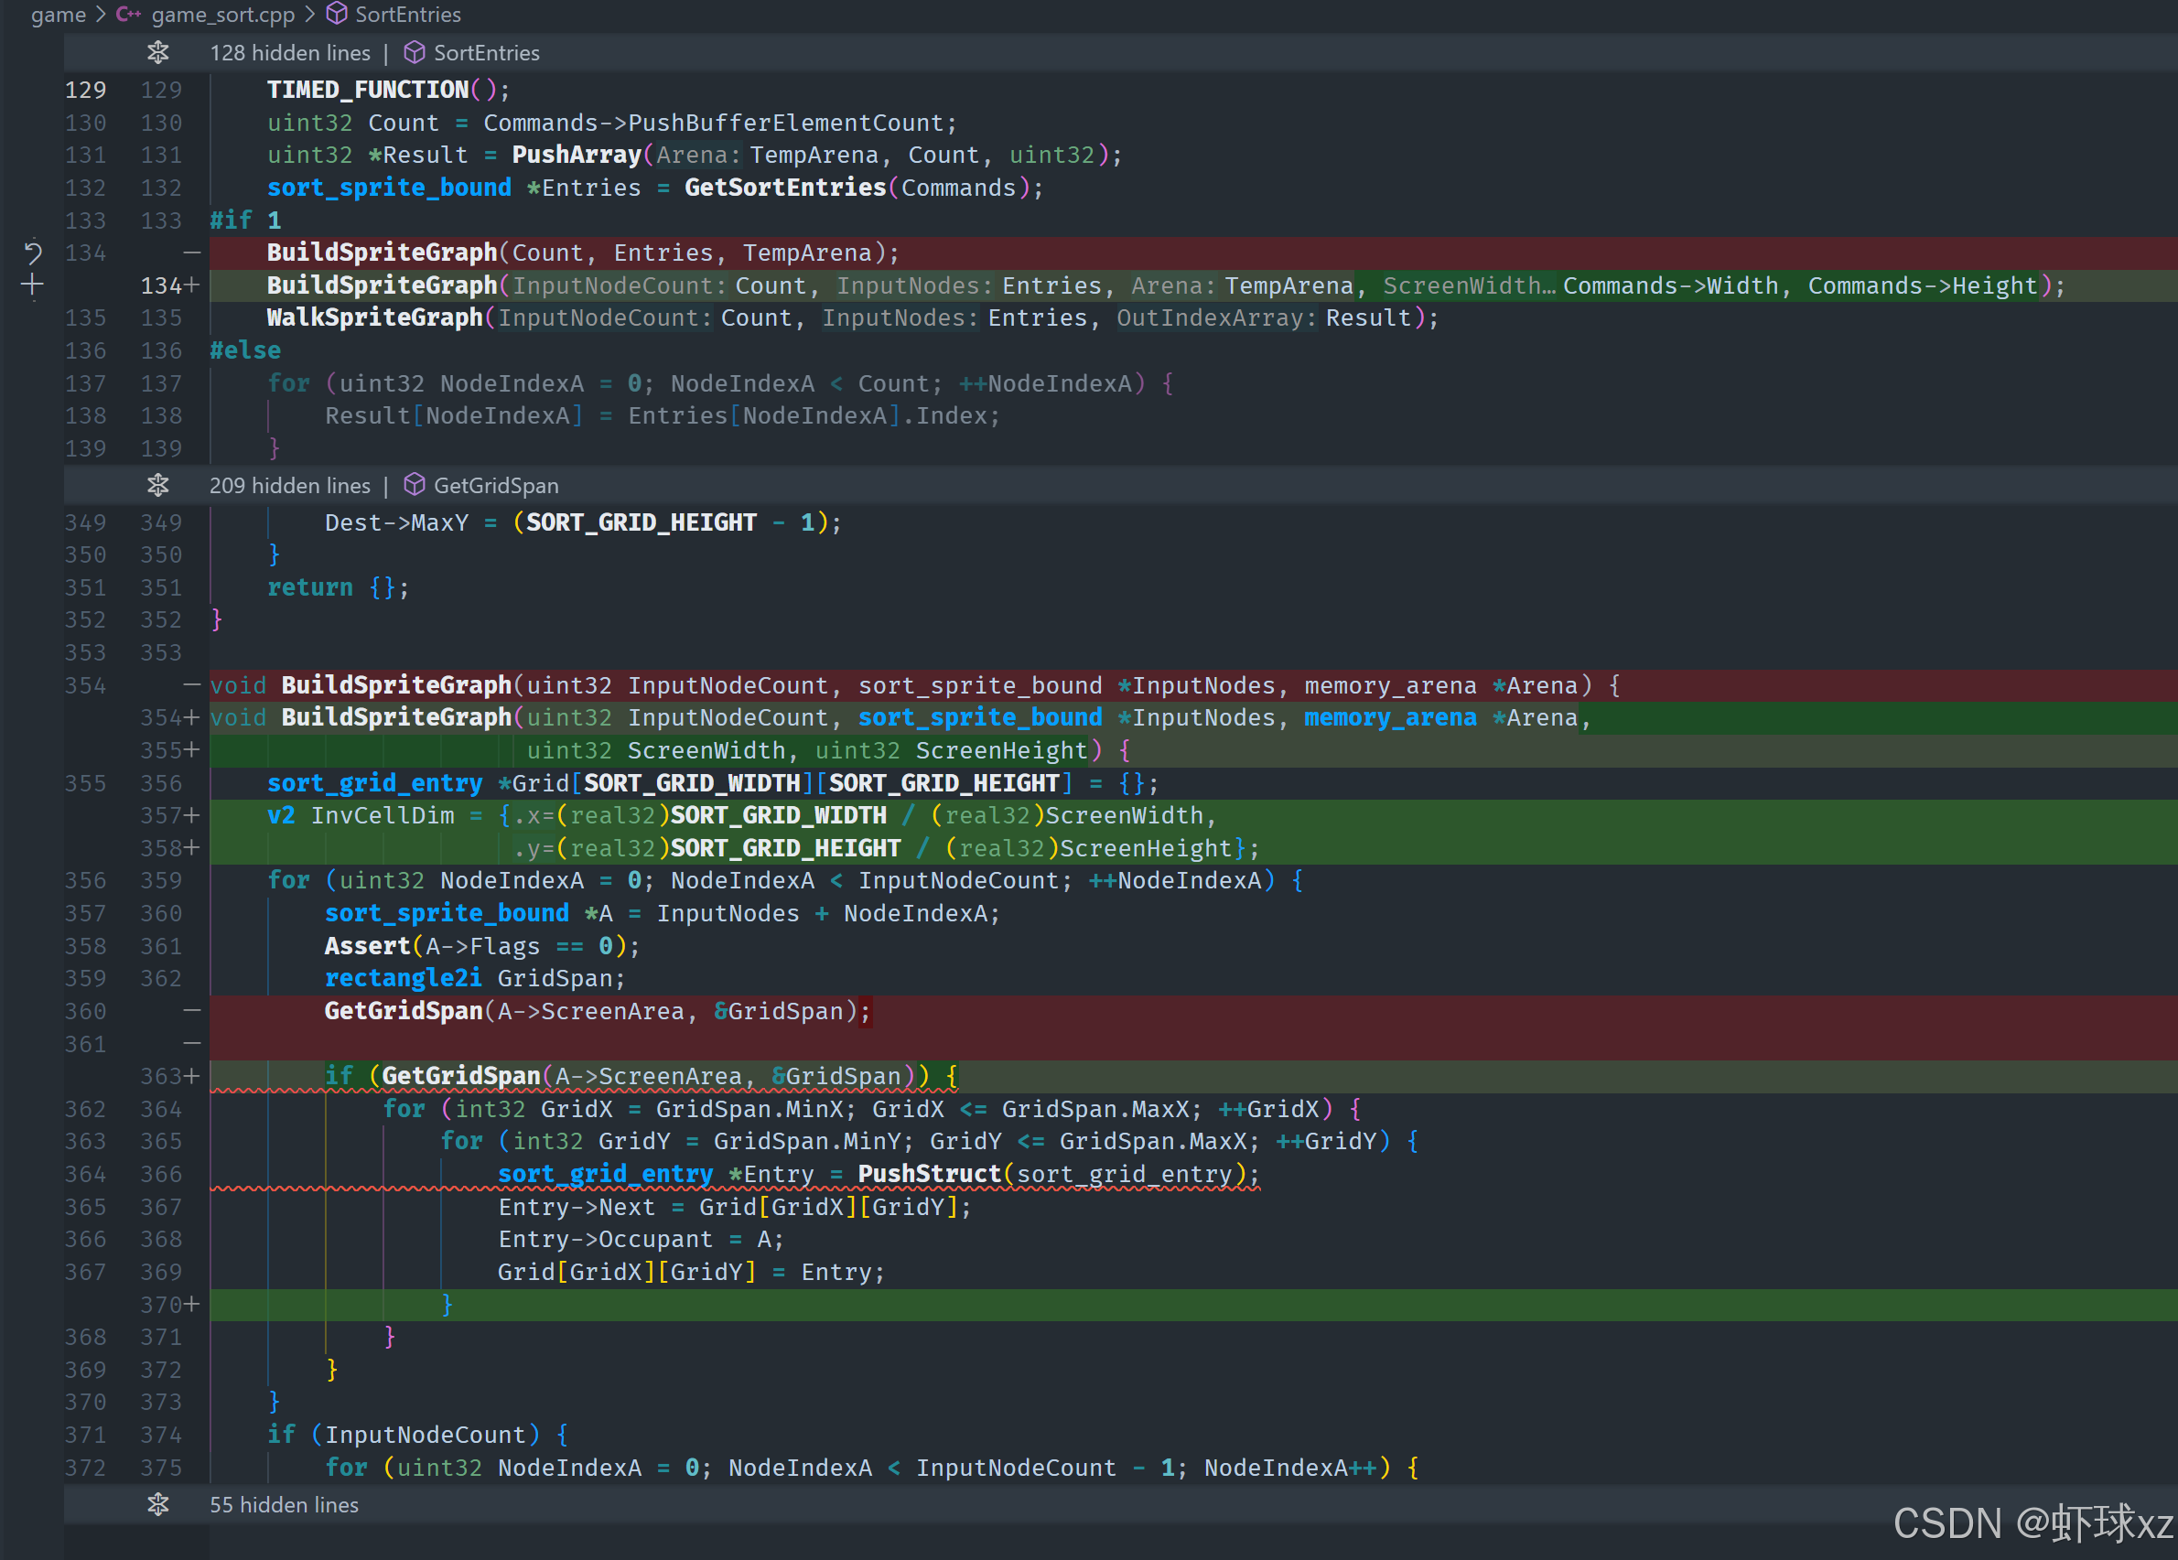Screen dimensions: 2178x1560
Task: Click the squiggly-underlined PushStruct call
Action: tap(929, 1174)
